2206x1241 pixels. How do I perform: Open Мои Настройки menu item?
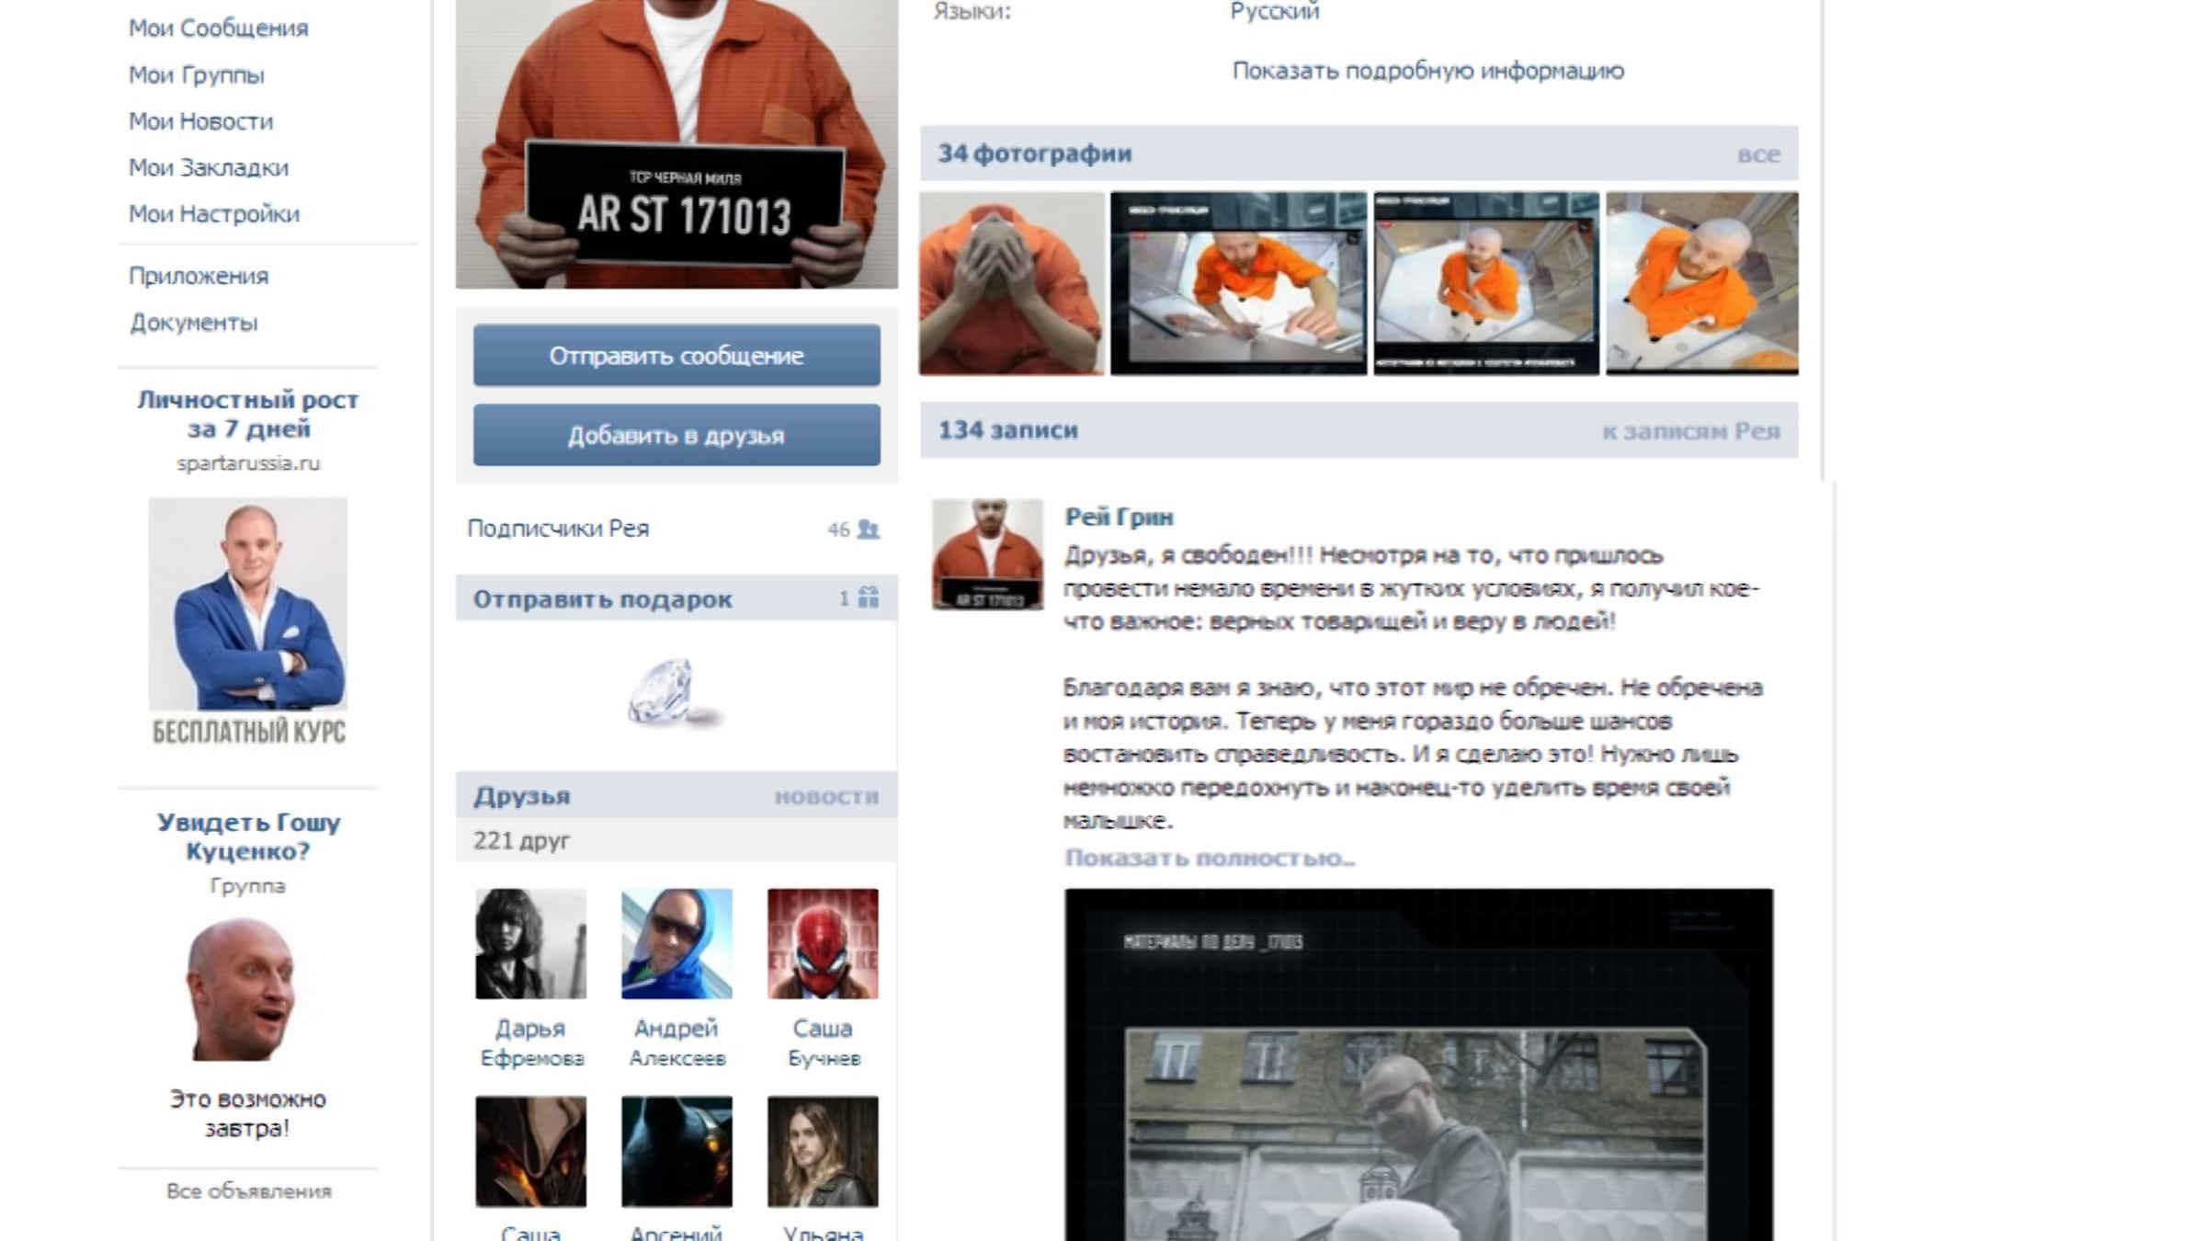pos(214,214)
